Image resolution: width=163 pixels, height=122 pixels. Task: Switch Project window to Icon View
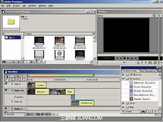[x=27, y=62]
